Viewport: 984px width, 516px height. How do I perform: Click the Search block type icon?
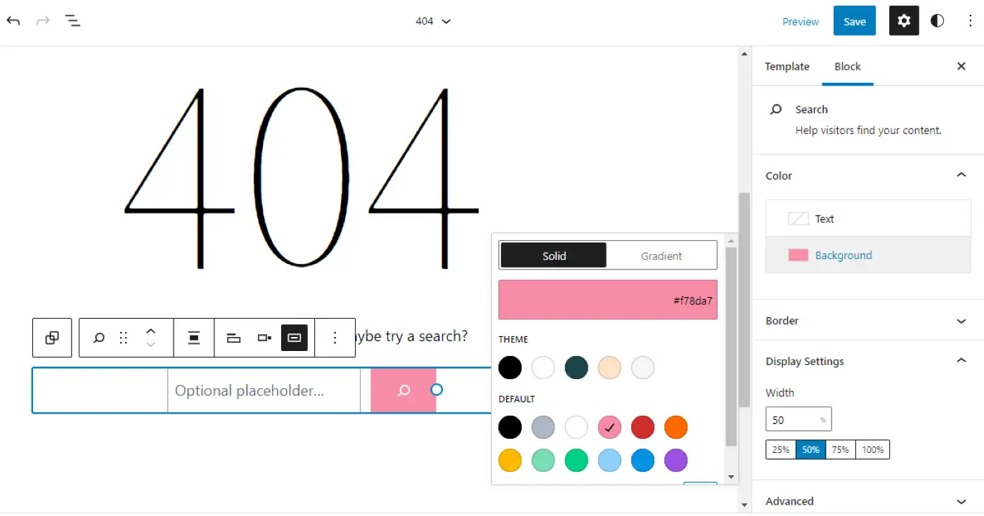[x=99, y=338]
